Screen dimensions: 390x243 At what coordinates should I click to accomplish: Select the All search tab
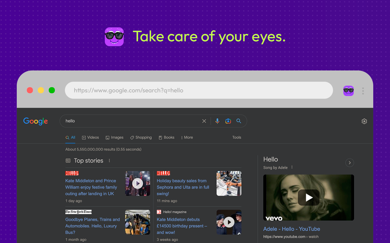pos(70,138)
